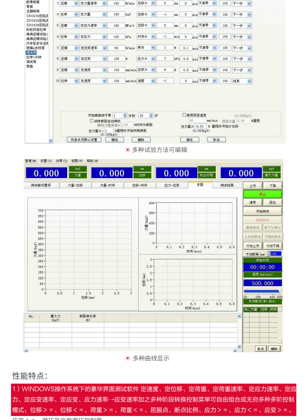The image size is (307, 420).
Task: Click the 清零 zero-reset button
Action: (x=252, y=202)
